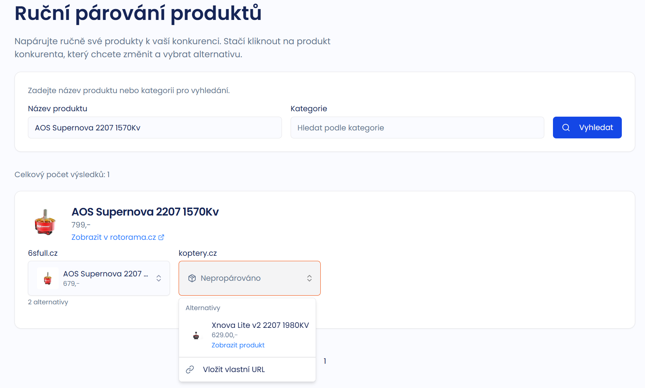Open the Zobrazit v rotorama.cz link
This screenshot has width=645, height=388.
click(x=114, y=237)
